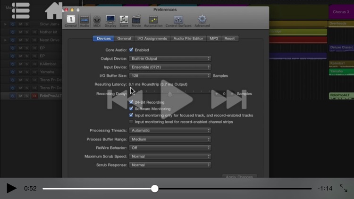Toggle power button on Yamaha track
Image resolution: width=354 pixels, height=199 pixels.
click(13, 72)
